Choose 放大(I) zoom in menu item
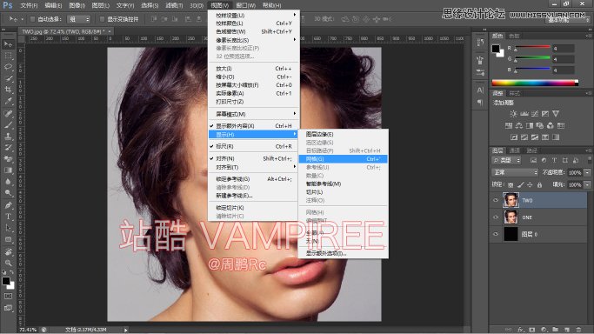 pos(253,69)
